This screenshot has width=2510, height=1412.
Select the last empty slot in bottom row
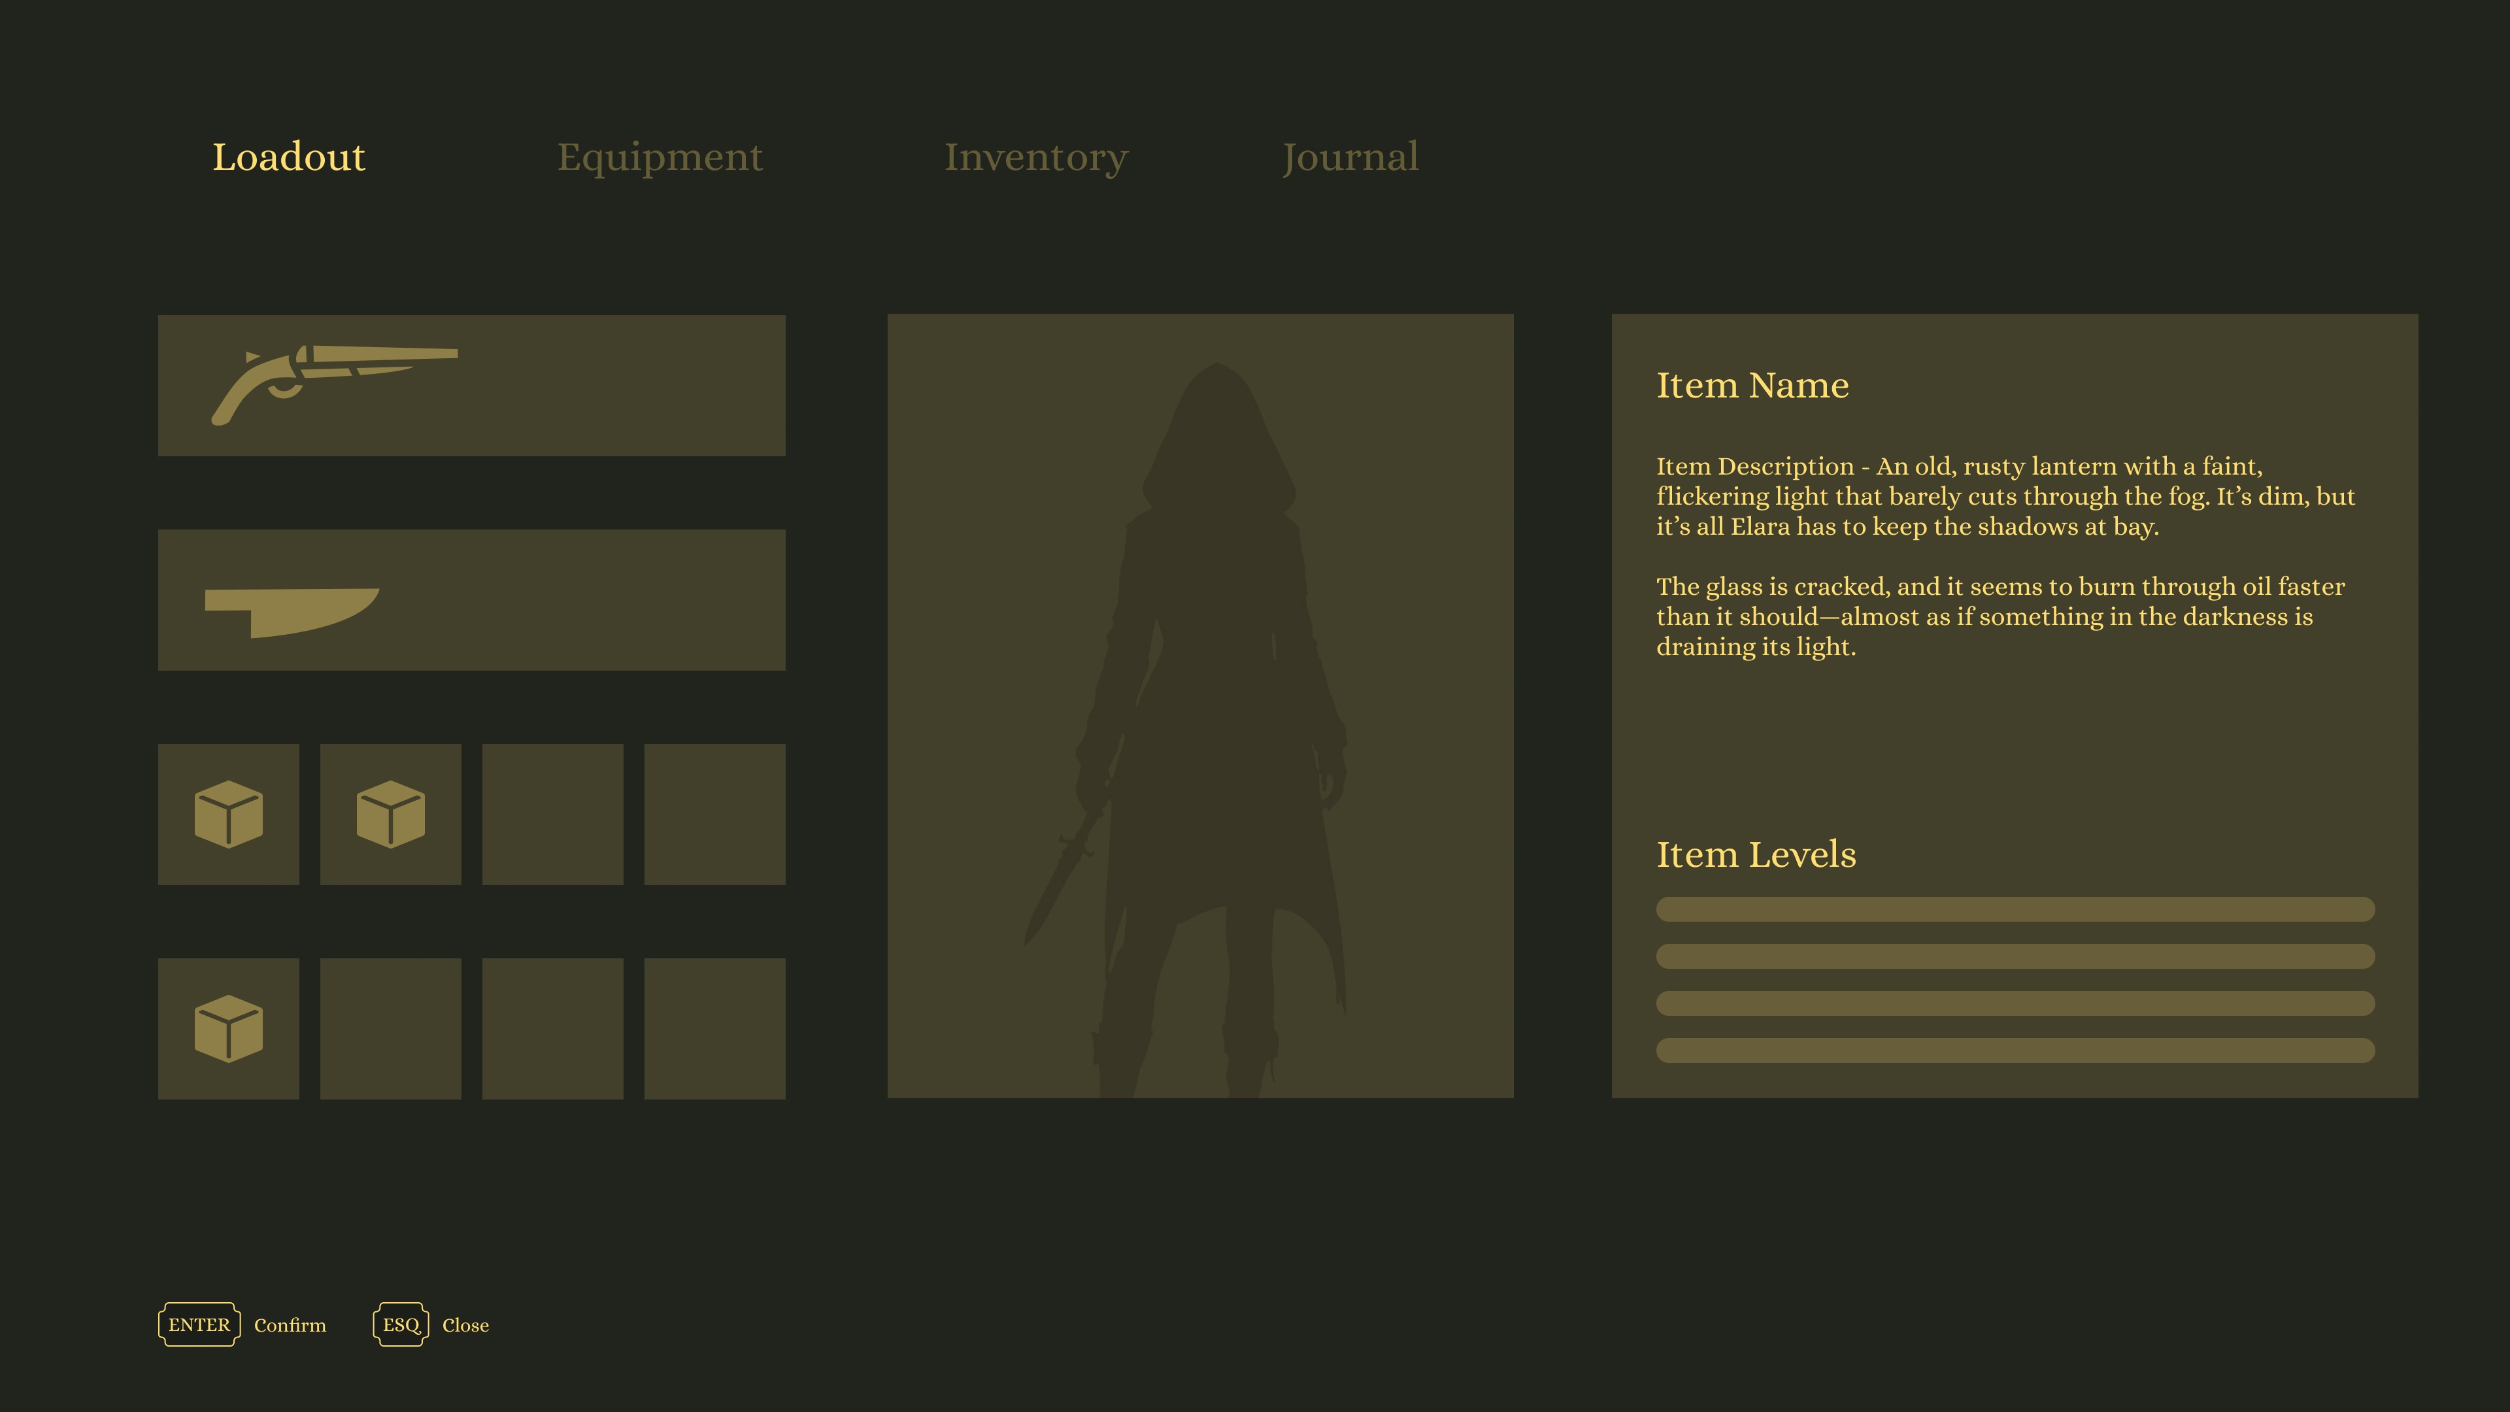(x=714, y=1028)
